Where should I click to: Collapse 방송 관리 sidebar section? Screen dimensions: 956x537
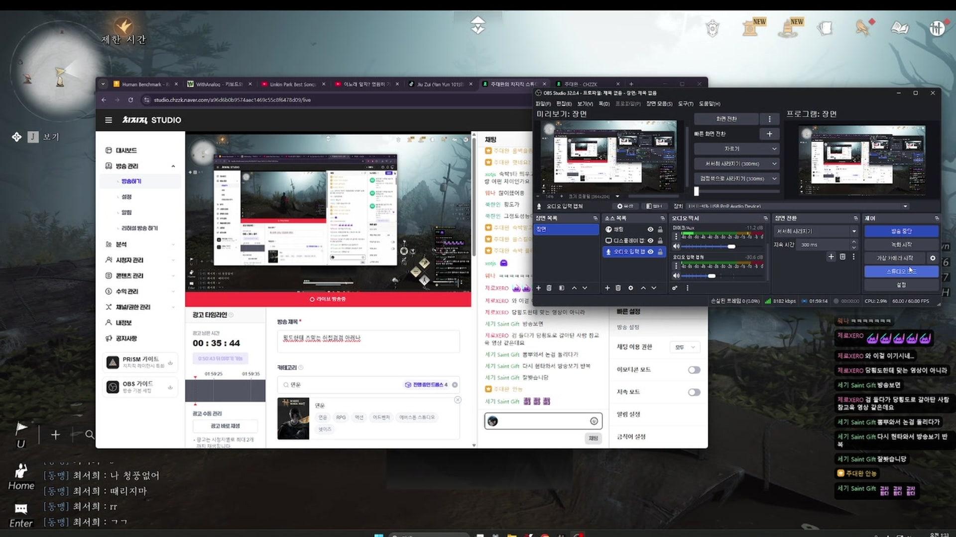(173, 166)
